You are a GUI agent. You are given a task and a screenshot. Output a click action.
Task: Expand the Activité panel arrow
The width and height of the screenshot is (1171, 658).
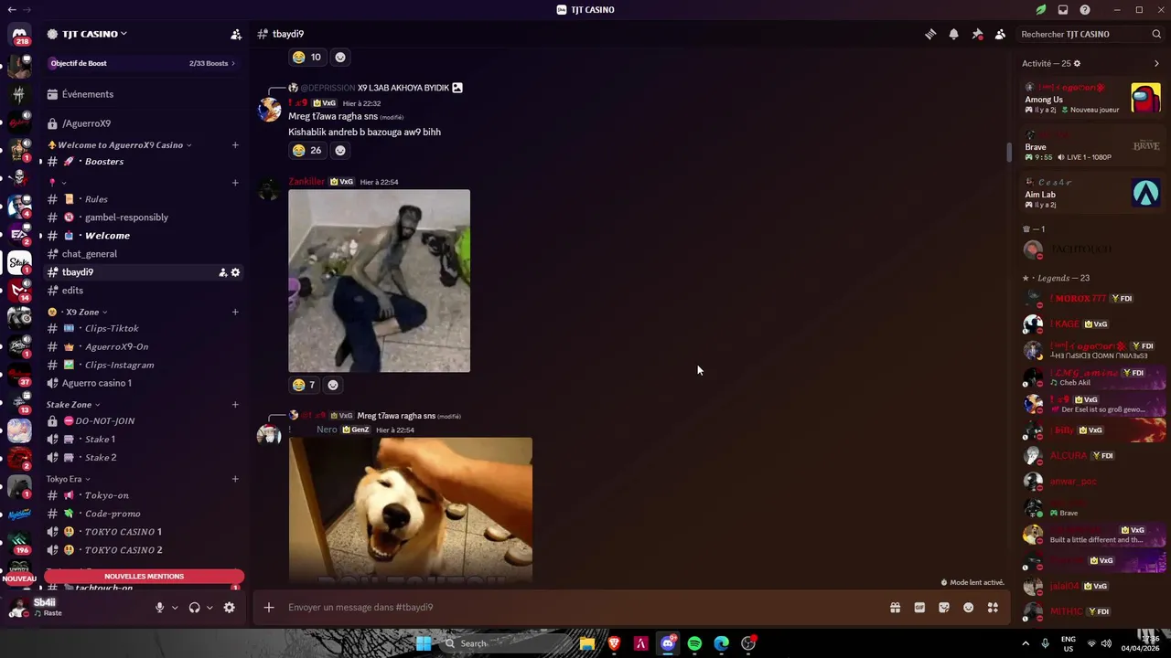1156,64
